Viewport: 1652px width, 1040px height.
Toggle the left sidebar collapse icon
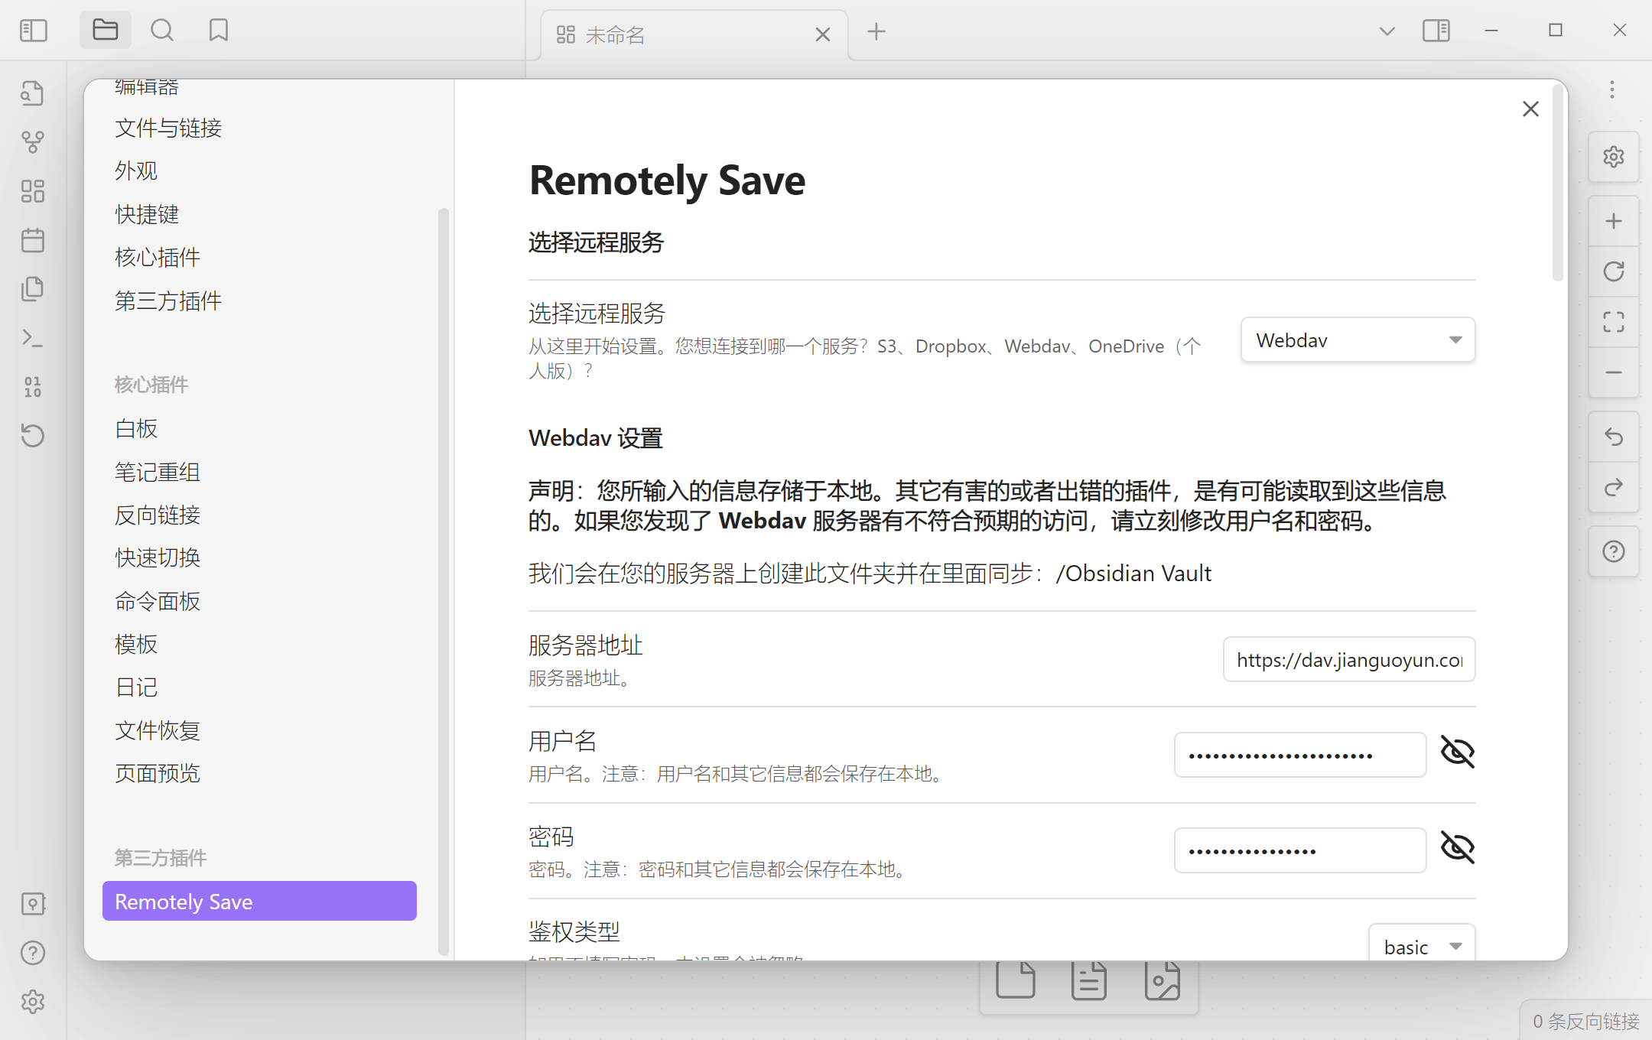click(33, 31)
